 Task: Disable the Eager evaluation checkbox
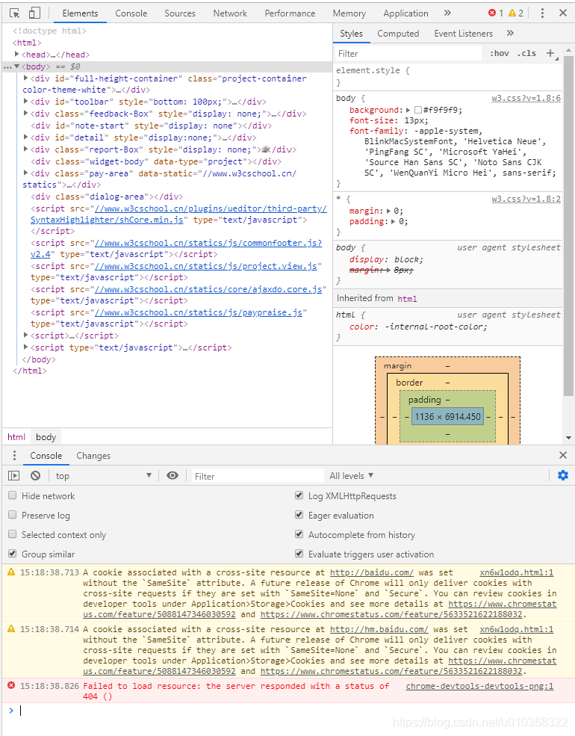pyautogui.click(x=299, y=514)
